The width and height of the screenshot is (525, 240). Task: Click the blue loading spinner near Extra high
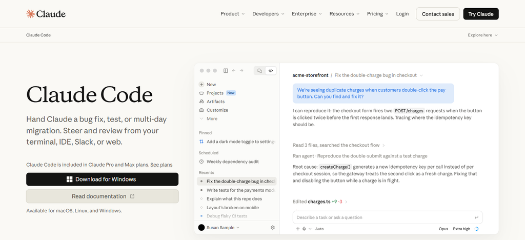476,229
